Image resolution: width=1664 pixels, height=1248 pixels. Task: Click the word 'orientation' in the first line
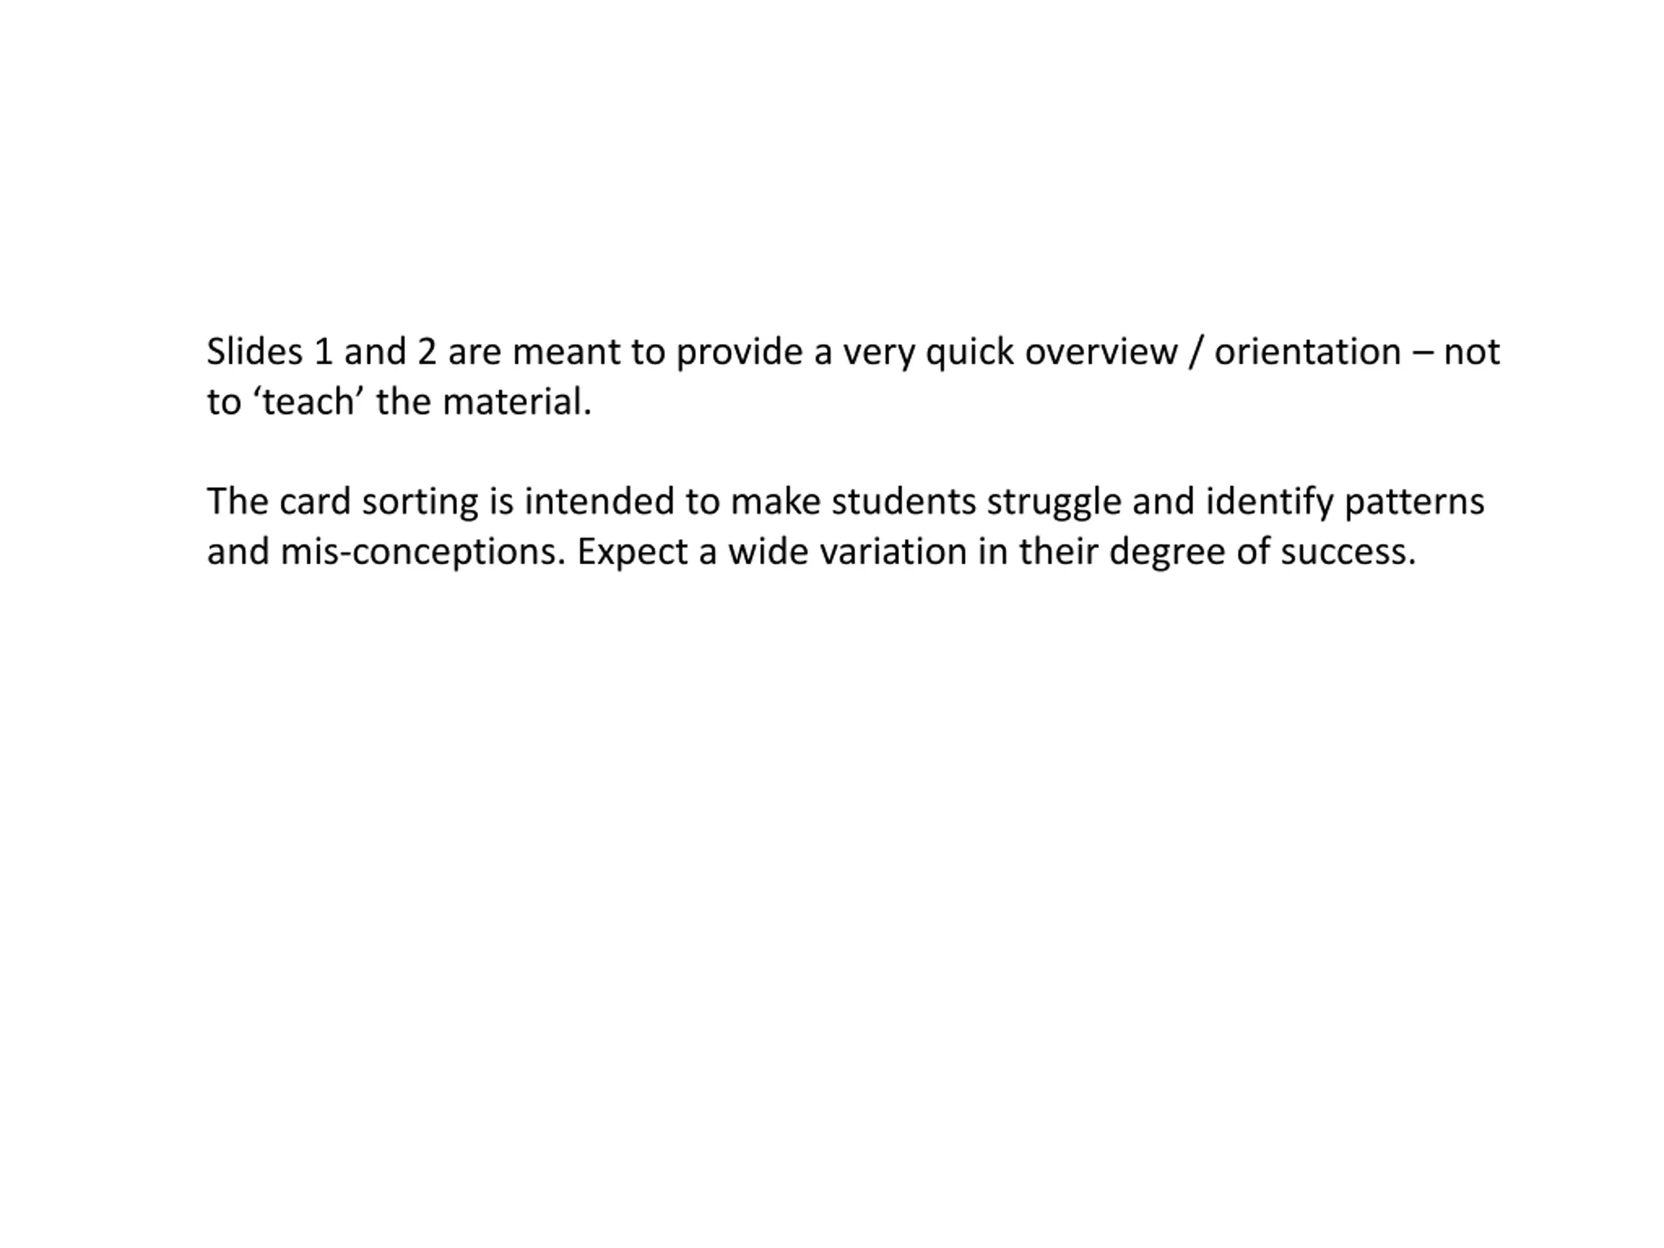pyautogui.click(x=1307, y=352)
